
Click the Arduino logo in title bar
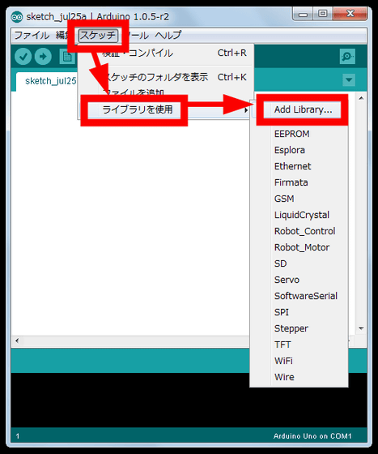click(x=17, y=17)
